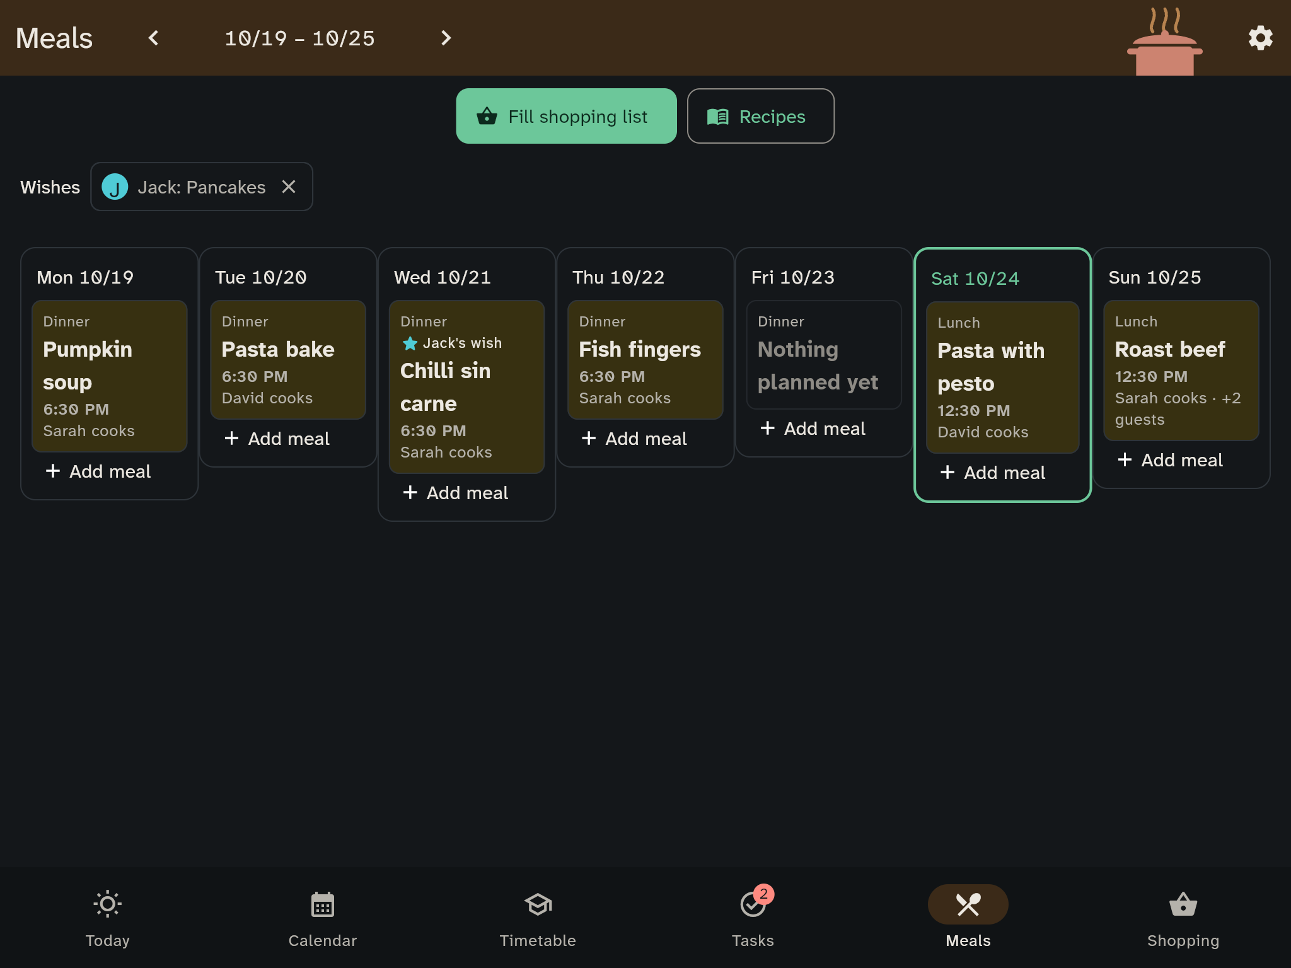Image resolution: width=1291 pixels, height=968 pixels.
Task: Click the Fri 10/23 day header
Action: (793, 277)
